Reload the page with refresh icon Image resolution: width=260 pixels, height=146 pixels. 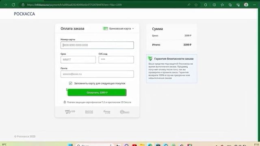tap(13, 5)
